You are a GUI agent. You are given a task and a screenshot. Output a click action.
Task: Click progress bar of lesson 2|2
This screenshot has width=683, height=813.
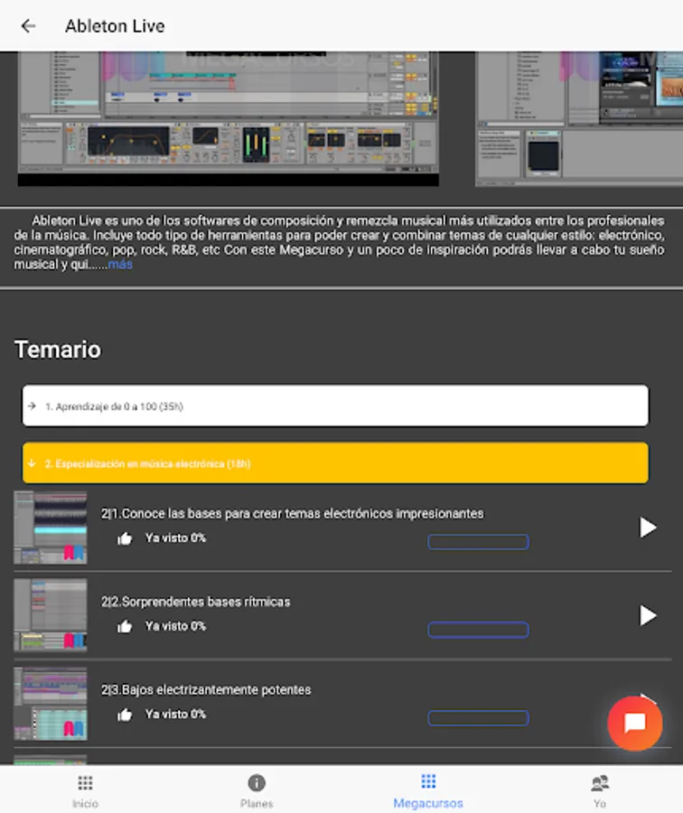[x=478, y=630]
